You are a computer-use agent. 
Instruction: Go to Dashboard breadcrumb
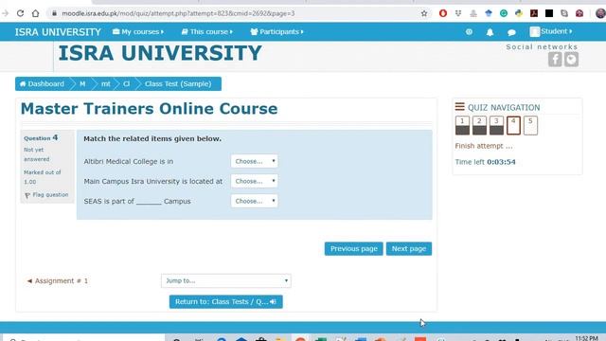[42, 84]
